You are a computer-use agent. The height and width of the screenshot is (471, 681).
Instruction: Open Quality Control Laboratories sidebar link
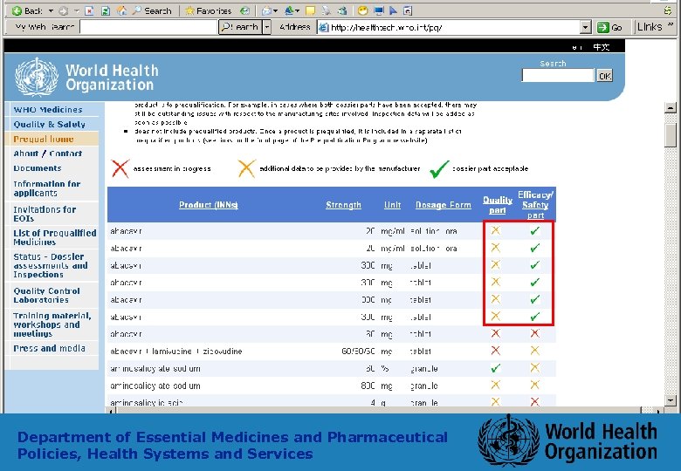pyautogui.click(x=46, y=295)
